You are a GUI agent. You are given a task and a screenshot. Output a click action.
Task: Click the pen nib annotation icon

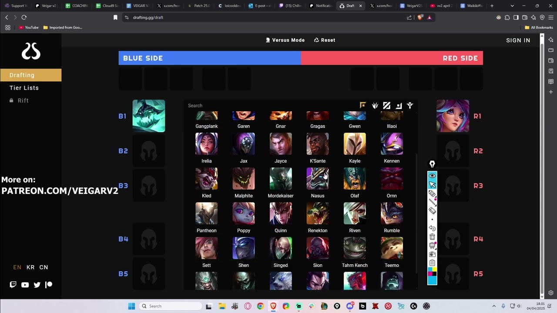432,164
